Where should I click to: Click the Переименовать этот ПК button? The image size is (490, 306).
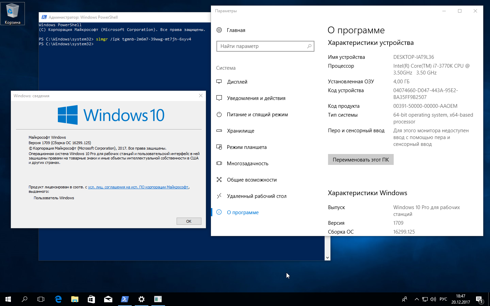point(360,159)
